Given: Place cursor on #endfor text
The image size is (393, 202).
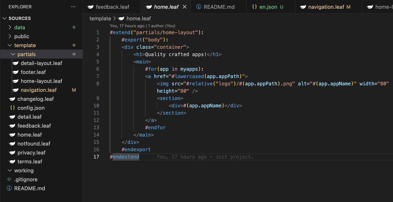Looking at the screenshot, I should (155, 128).
